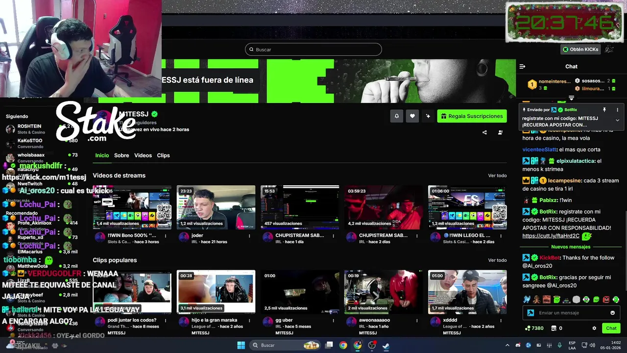The image size is (627, 353).
Task: Click the Discord tray icon
Action: [518, 345]
